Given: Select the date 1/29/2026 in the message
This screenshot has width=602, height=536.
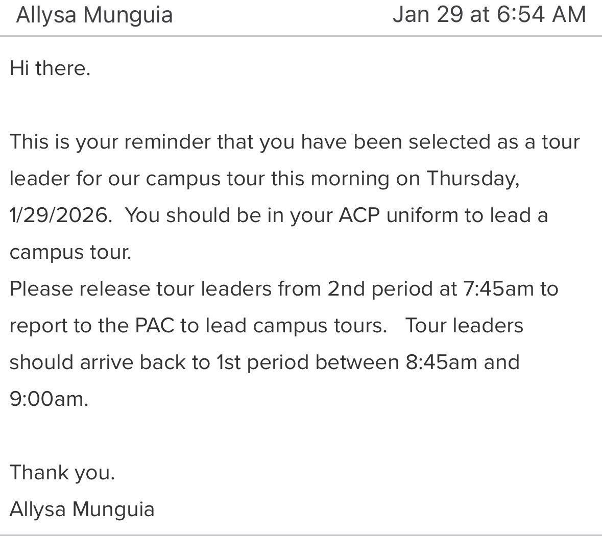Looking at the screenshot, I should click(60, 215).
